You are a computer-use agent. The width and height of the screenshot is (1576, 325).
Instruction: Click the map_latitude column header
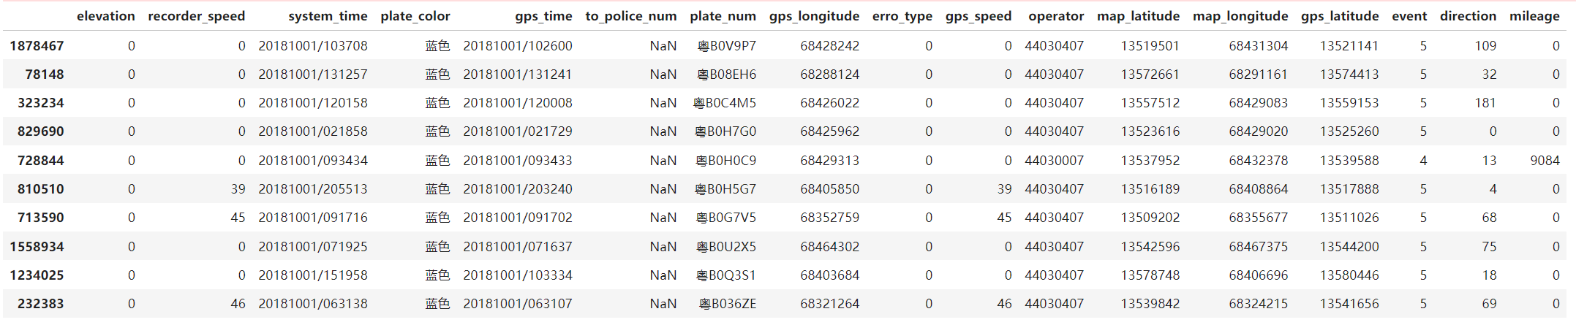click(x=1138, y=16)
